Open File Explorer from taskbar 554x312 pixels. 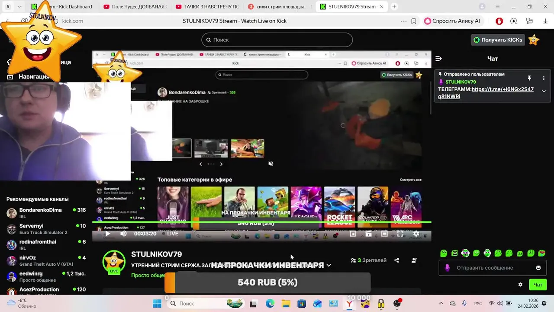(286, 303)
